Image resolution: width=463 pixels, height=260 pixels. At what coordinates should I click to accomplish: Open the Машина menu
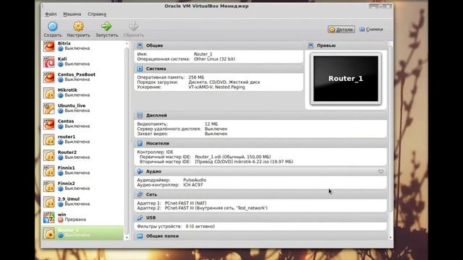coord(72,14)
